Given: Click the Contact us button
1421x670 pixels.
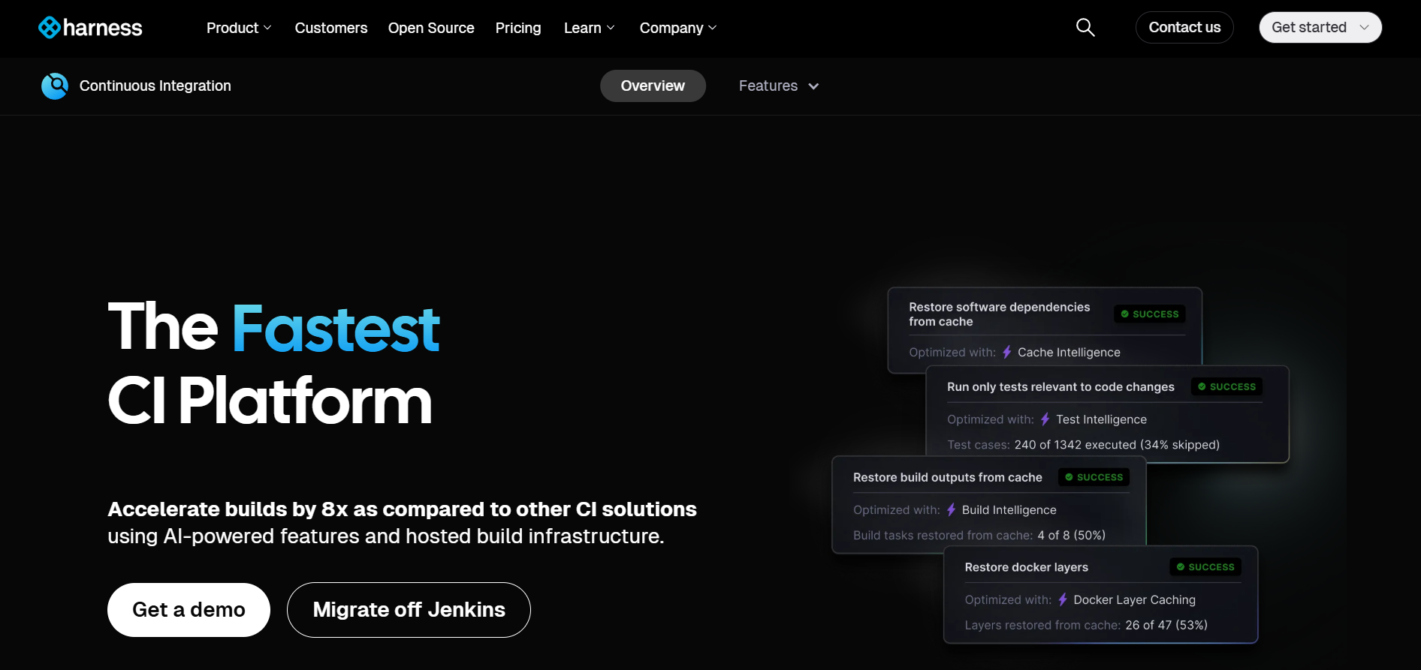Looking at the screenshot, I should click(1184, 28).
